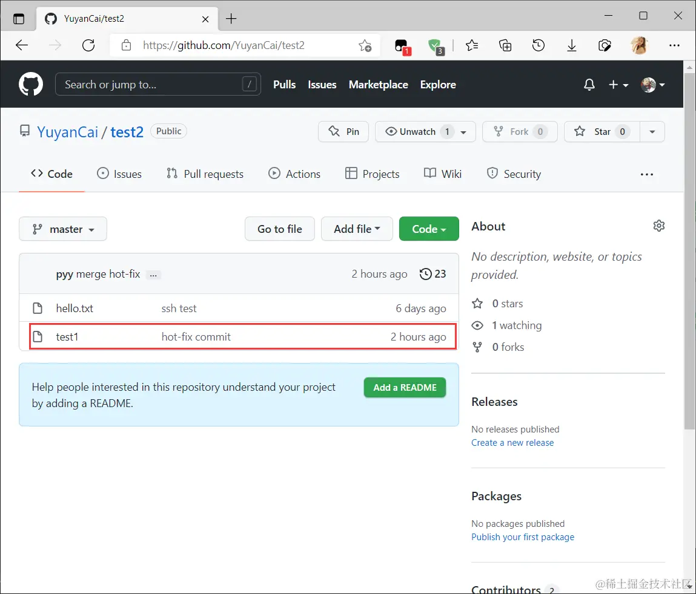Open the Projects tab

point(373,174)
